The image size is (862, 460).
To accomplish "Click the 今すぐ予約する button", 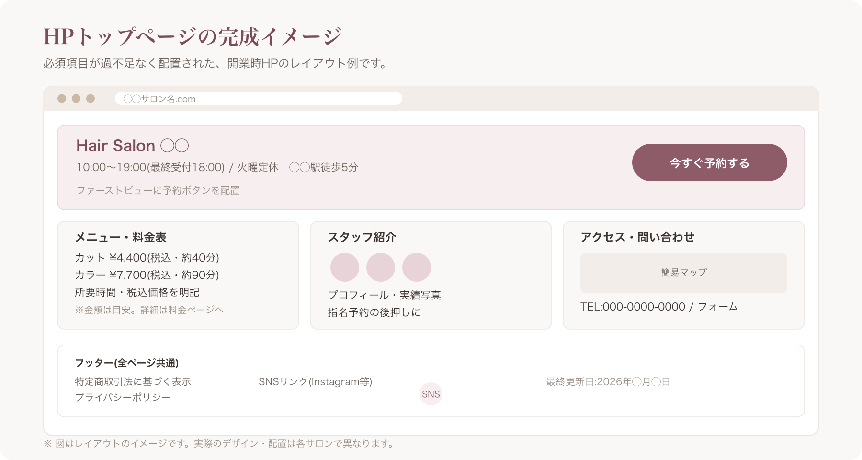I will pos(709,162).
